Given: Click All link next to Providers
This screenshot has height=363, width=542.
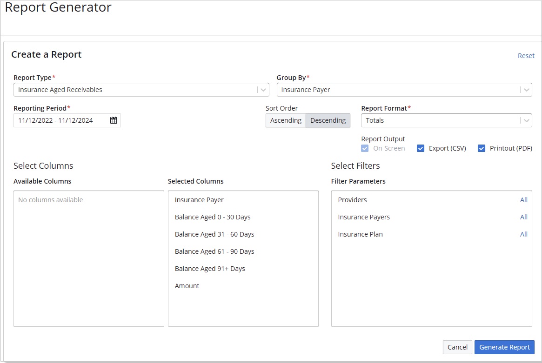Looking at the screenshot, I should 523,200.
